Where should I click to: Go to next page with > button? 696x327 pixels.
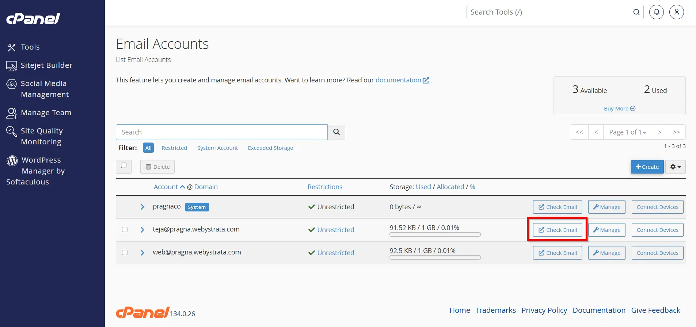point(659,132)
